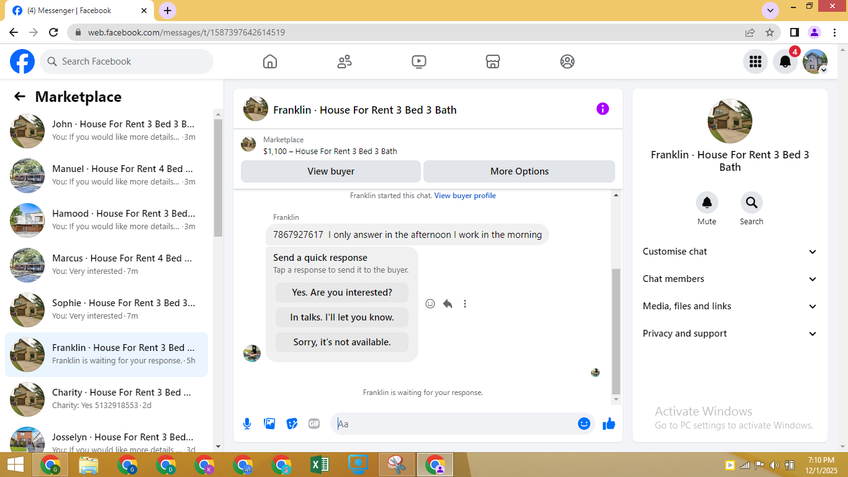
Task: Expand Media, files and links section
Action: 730,306
